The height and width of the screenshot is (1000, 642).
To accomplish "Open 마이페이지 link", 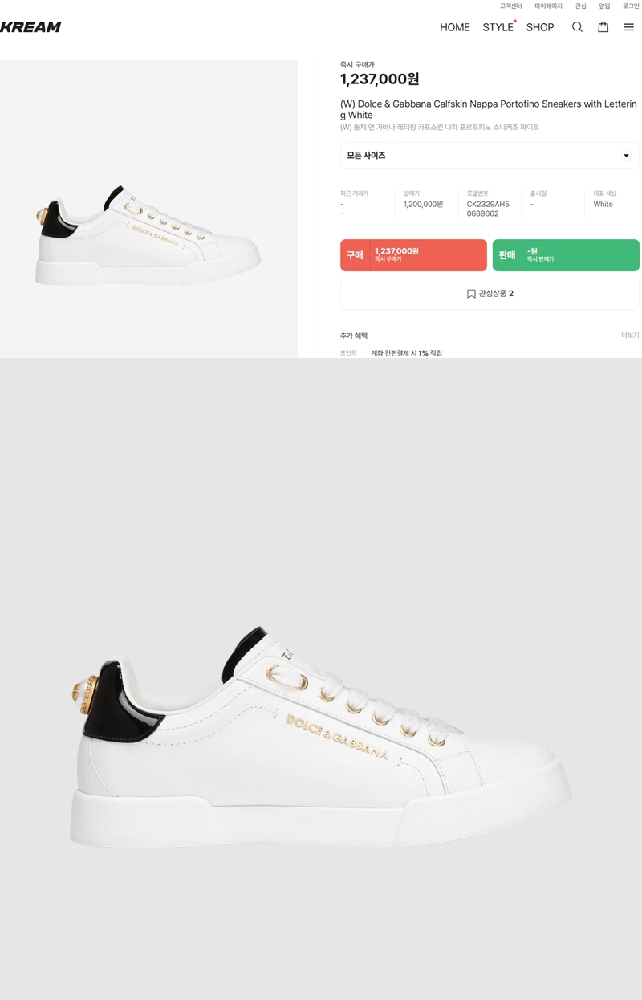I will tap(548, 6).
